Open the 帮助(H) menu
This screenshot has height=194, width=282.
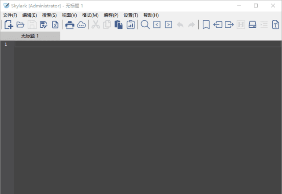[151, 15]
